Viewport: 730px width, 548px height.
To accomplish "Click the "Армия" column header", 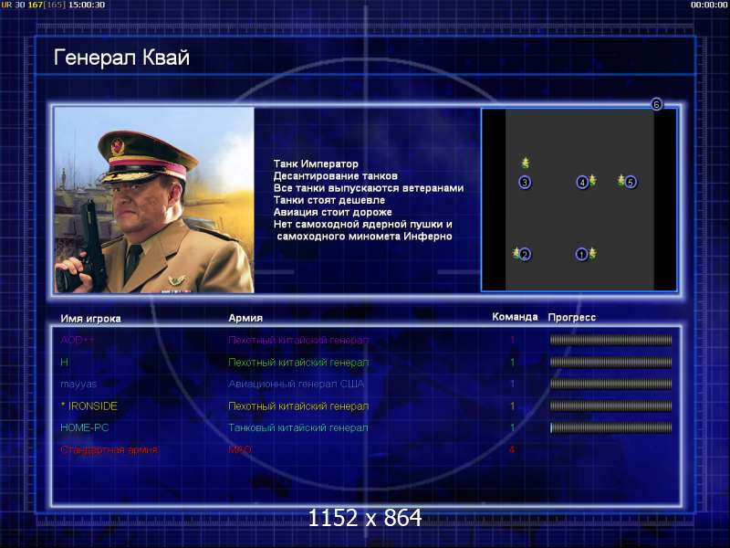I will (x=245, y=318).
